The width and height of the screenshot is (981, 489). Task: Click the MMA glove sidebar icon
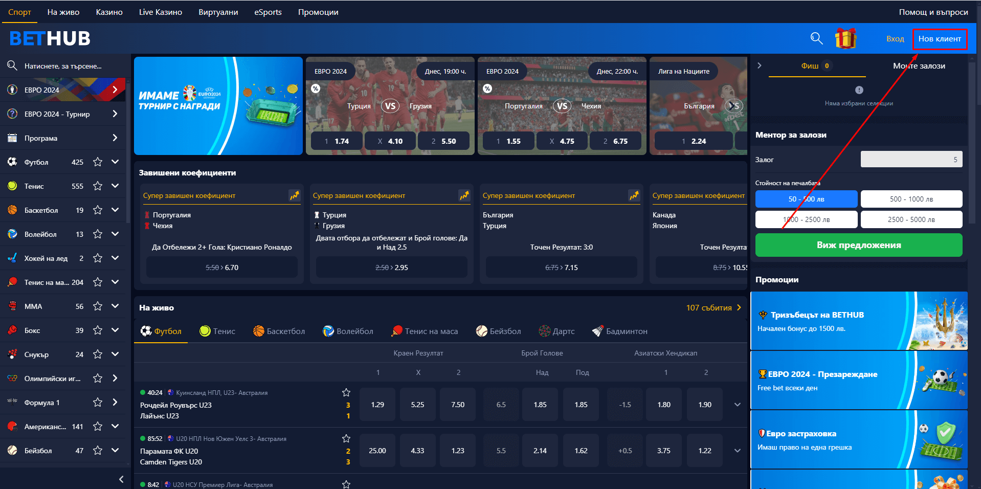click(12, 306)
